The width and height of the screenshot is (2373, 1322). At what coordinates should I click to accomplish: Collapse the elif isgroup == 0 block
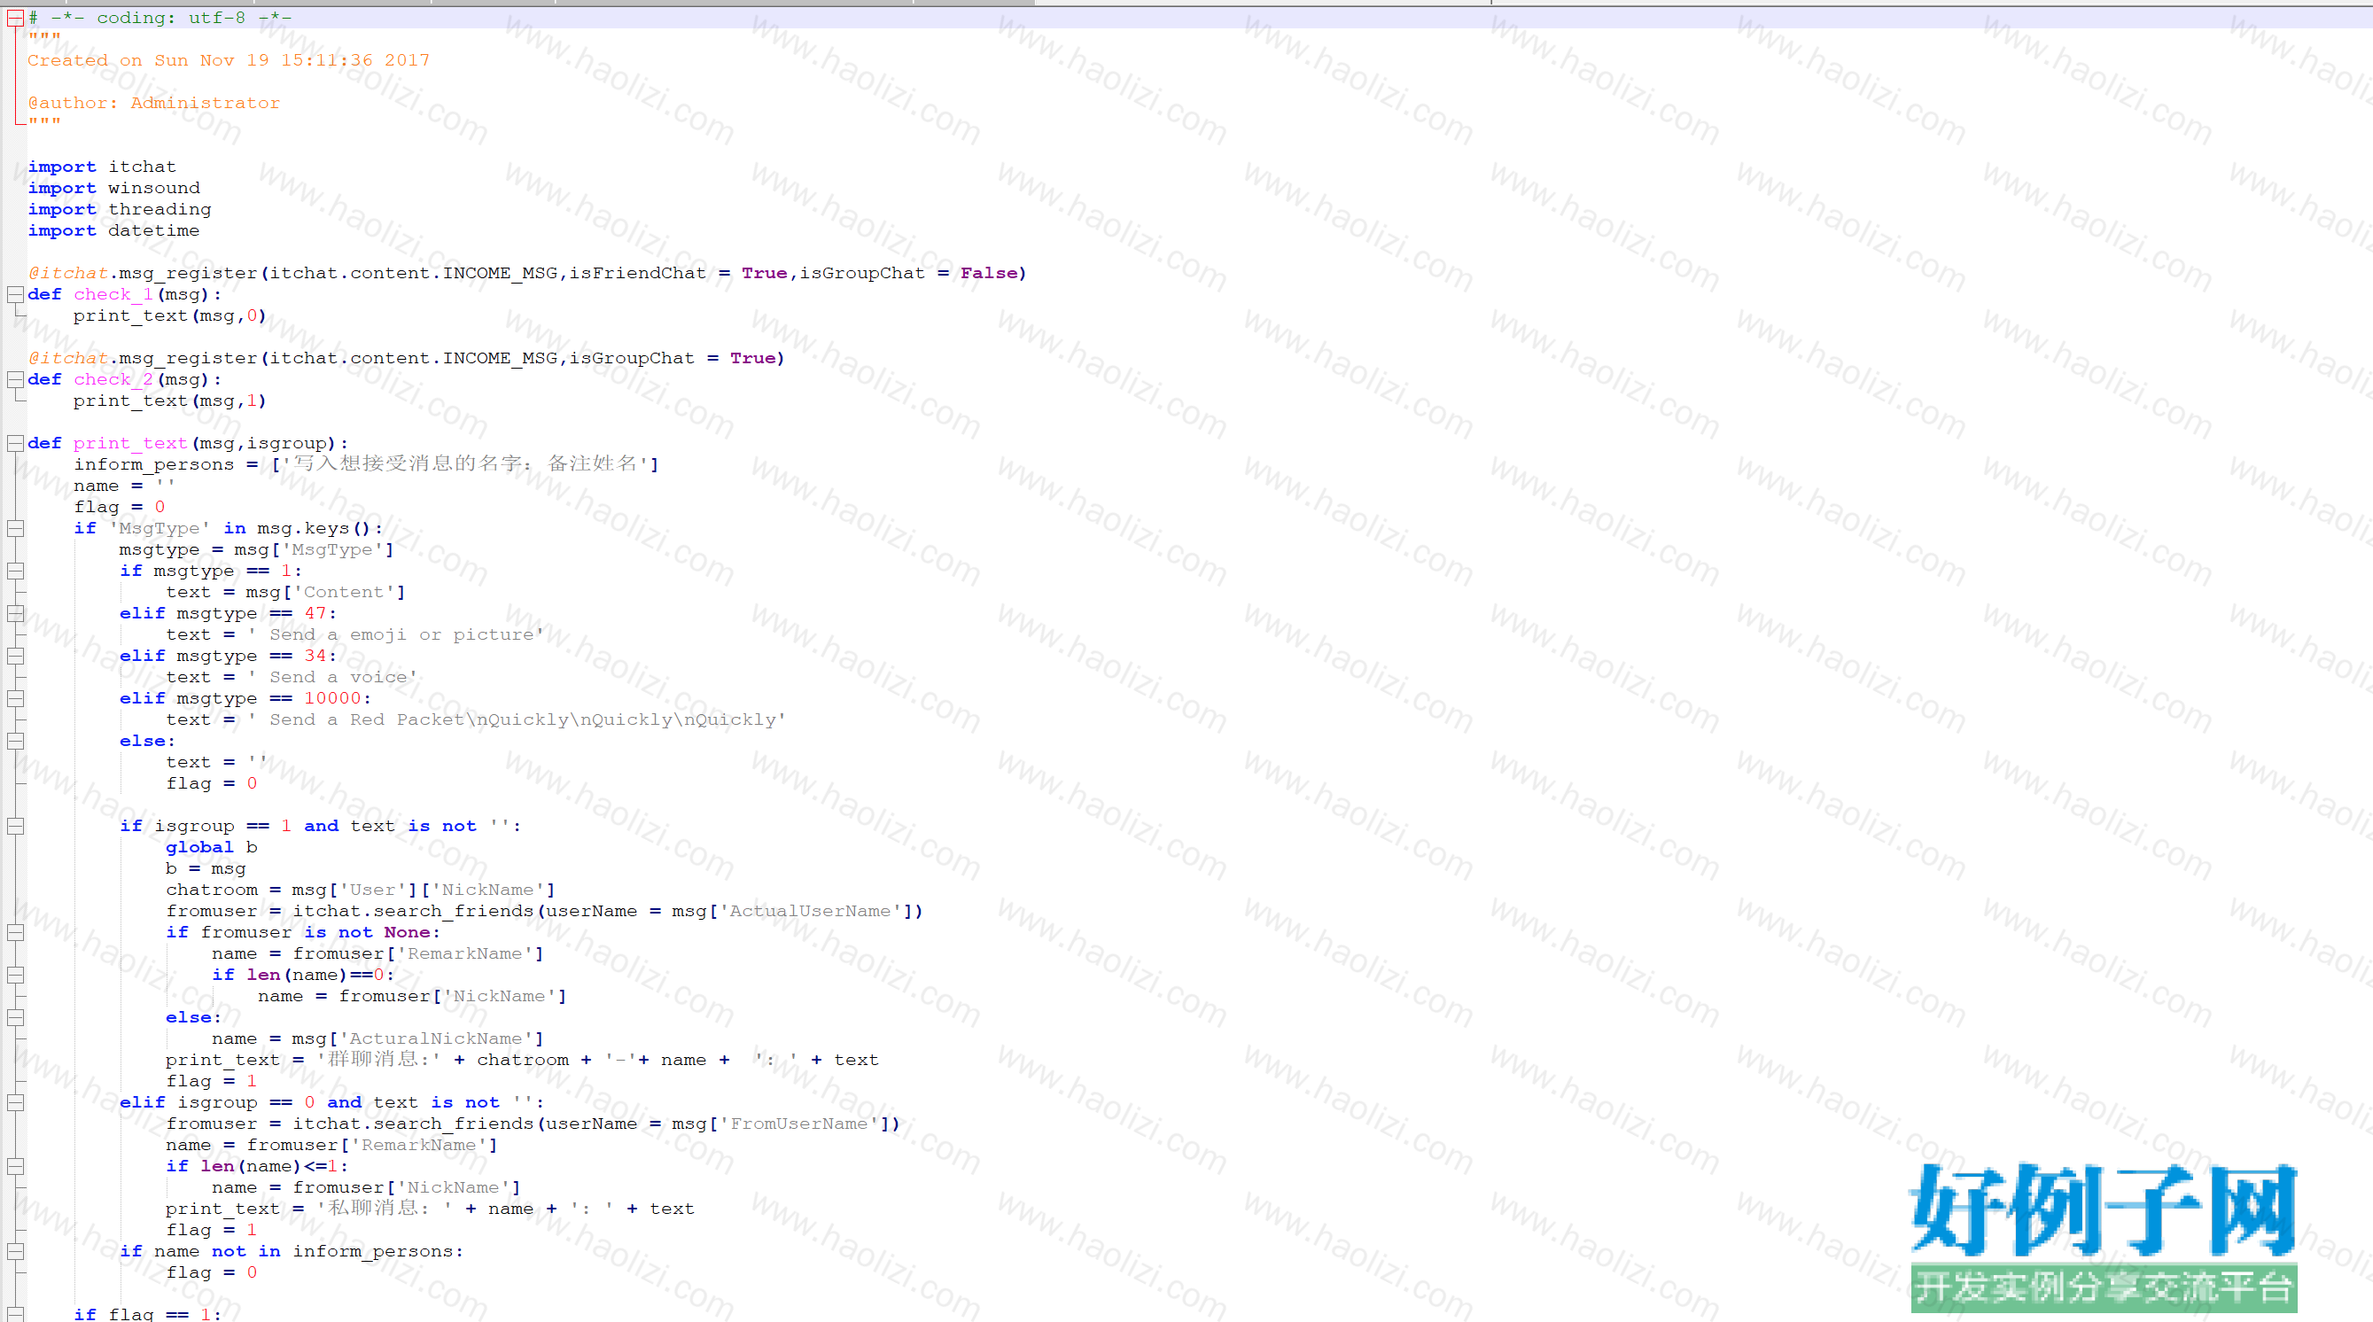(x=15, y=1103)
